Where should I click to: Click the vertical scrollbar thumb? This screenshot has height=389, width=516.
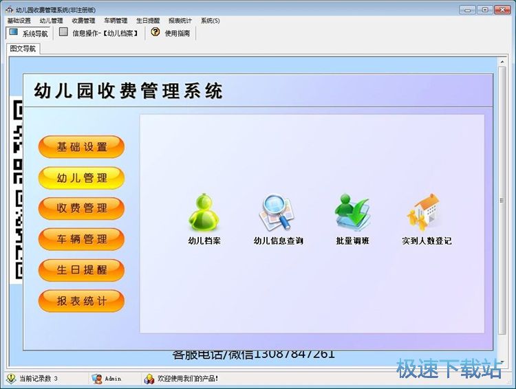pyautogui.click(x=502, y=200)
